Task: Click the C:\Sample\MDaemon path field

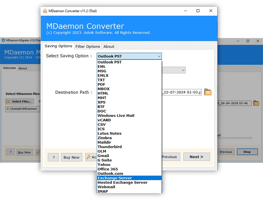Action: tap(23, 109)
